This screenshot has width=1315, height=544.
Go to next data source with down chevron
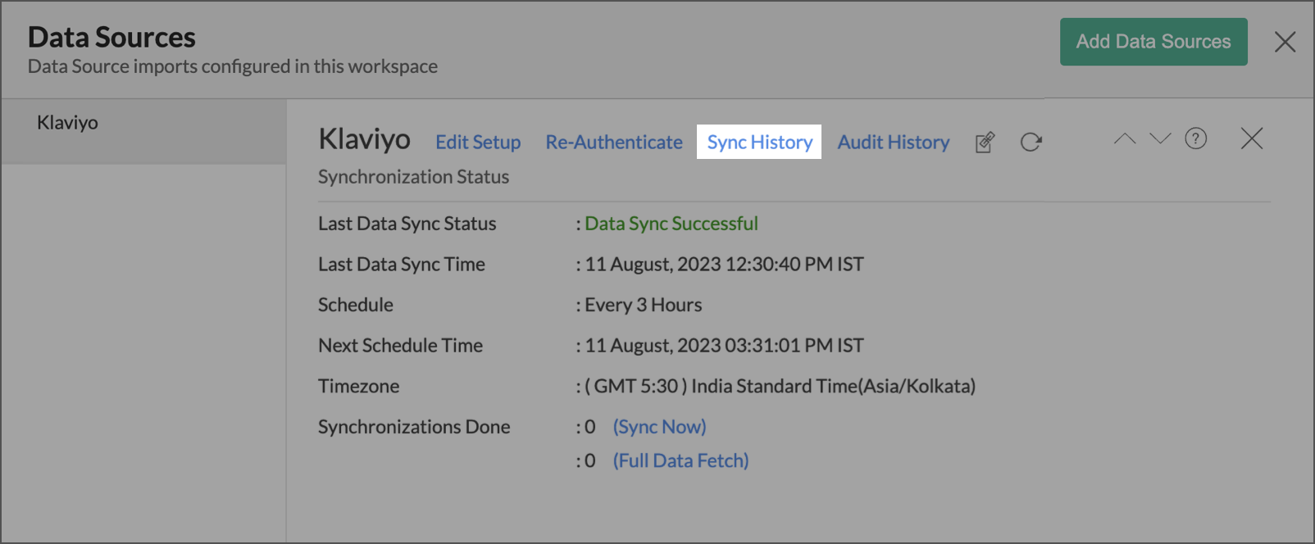1160,139
